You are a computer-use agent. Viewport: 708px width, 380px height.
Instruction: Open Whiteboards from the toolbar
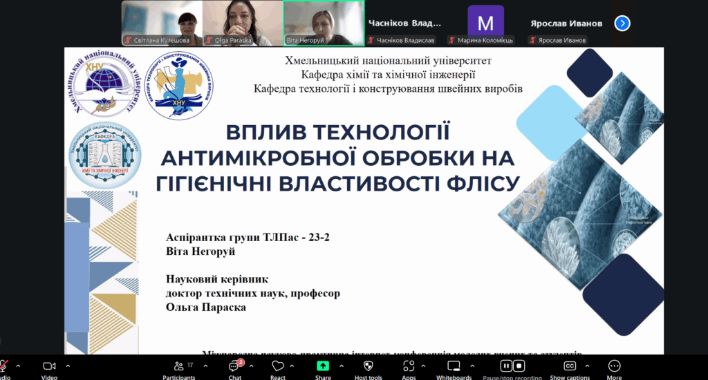[x=454, y=366]
